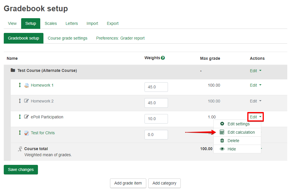Click the move icon next to Test for Chris

tap(20, 133)
